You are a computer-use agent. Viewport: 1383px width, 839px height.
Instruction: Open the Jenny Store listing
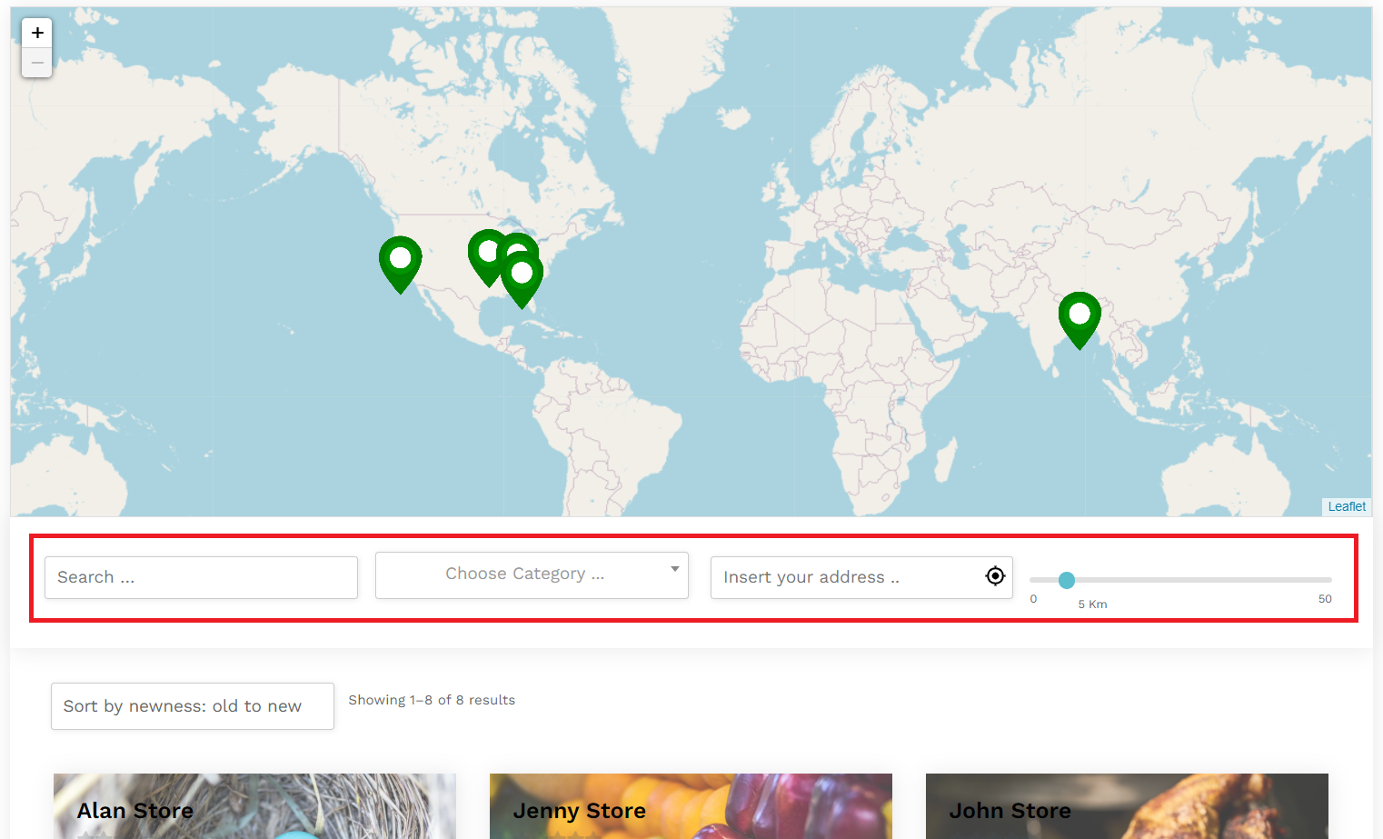click(580, 810)
